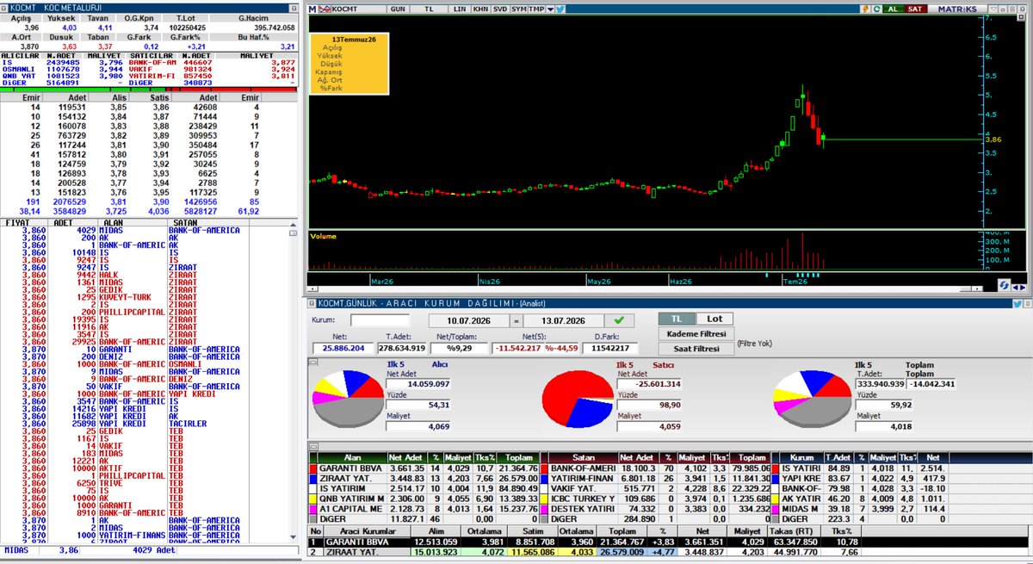The image size is (1033, 564).
Task: Click Twitter icon in Aracı Kurum Dağılımı titlebar
Action: pos(1019,303)
